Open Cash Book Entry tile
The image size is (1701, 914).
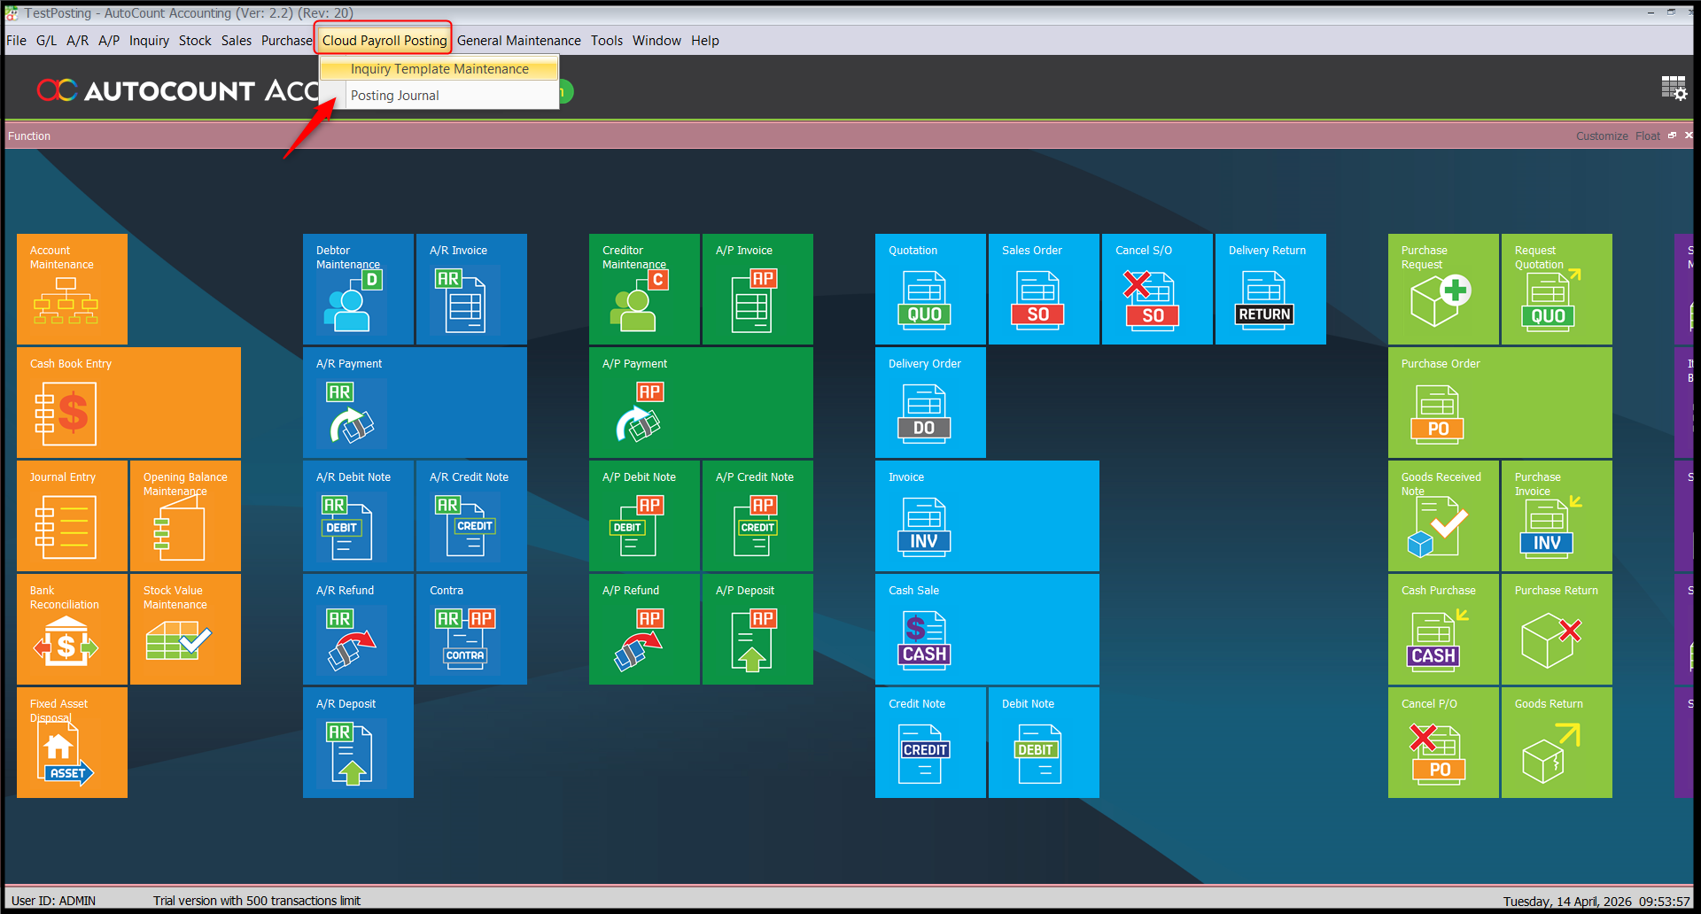[128, 402]
